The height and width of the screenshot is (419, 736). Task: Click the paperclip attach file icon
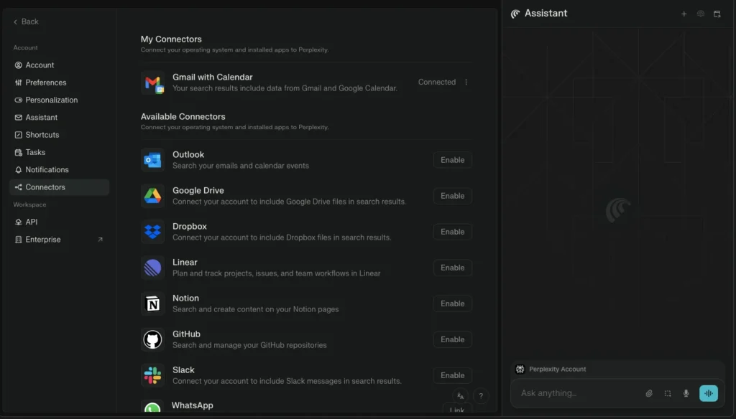click(649, 393)
